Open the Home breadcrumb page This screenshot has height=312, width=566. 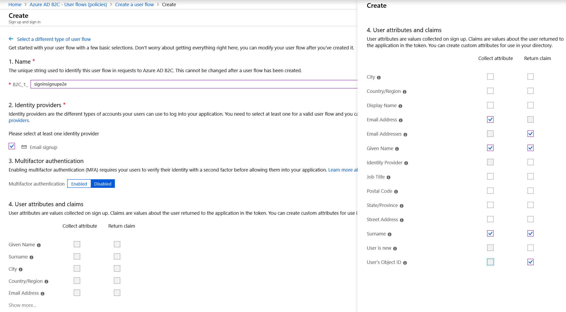pyautogui.click(x=15, y=4)
